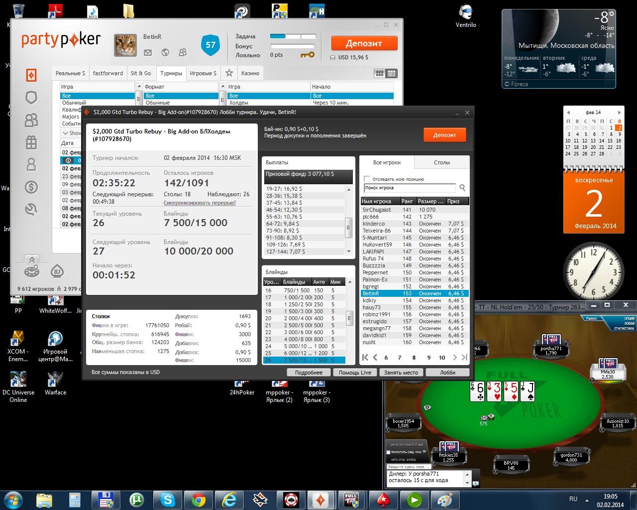Open the profile person icon in sidebar

[31, 164]
